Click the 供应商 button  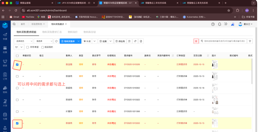120,41
